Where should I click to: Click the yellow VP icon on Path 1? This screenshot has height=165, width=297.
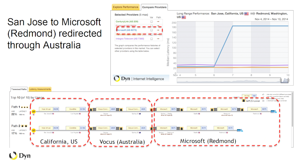[34, 112]
